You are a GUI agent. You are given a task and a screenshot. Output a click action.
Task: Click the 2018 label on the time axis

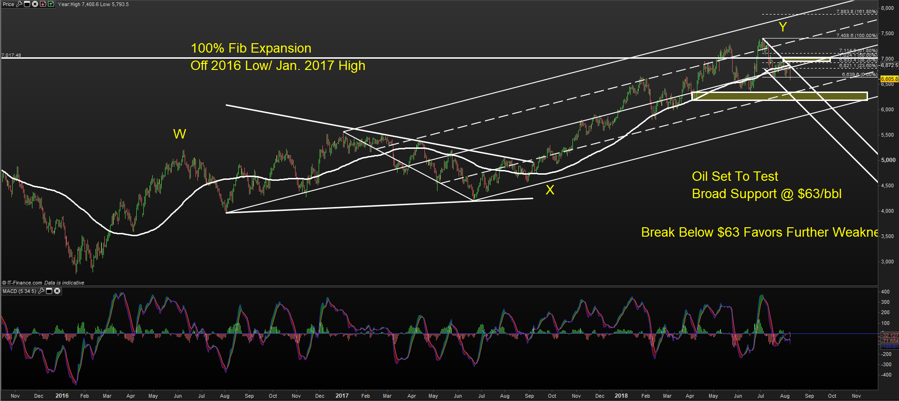point(621,396)
